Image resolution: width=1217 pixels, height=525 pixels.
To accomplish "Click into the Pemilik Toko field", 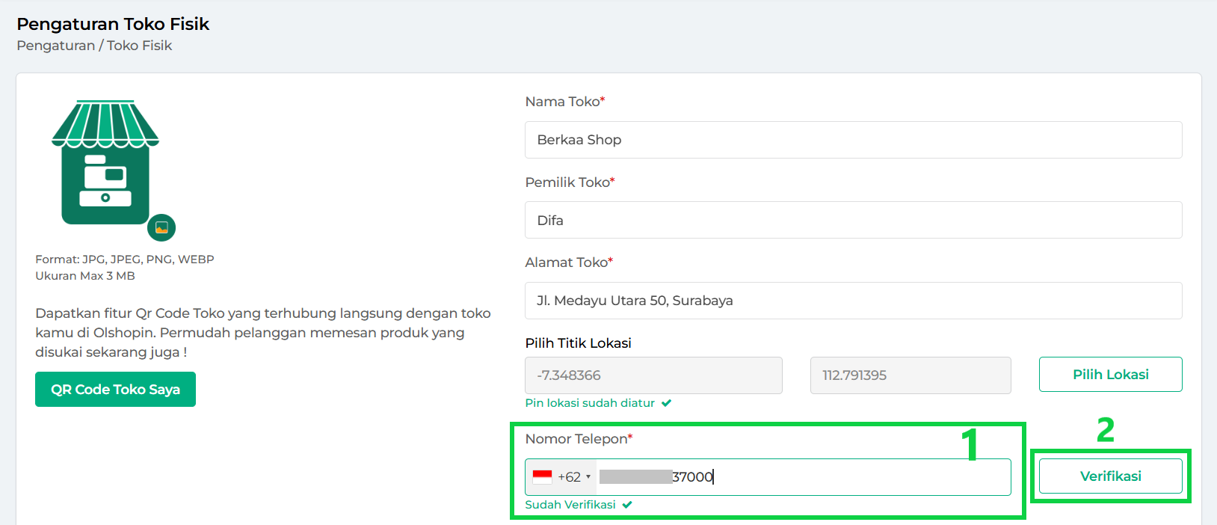I will click(x=853, y=220).
